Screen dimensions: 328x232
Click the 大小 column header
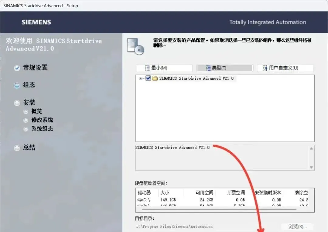pos(165,192)
